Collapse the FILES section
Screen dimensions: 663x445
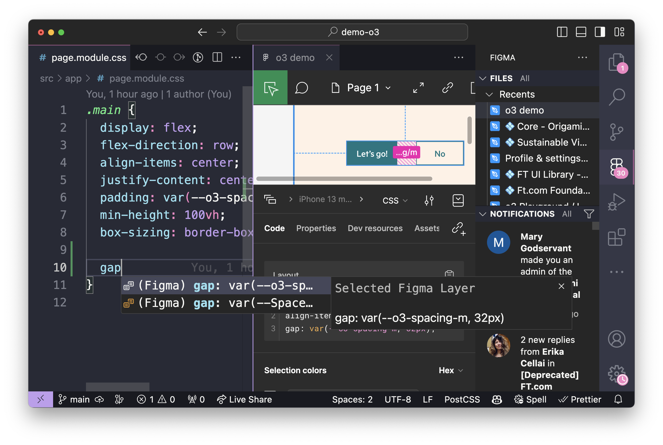point(482,78)
